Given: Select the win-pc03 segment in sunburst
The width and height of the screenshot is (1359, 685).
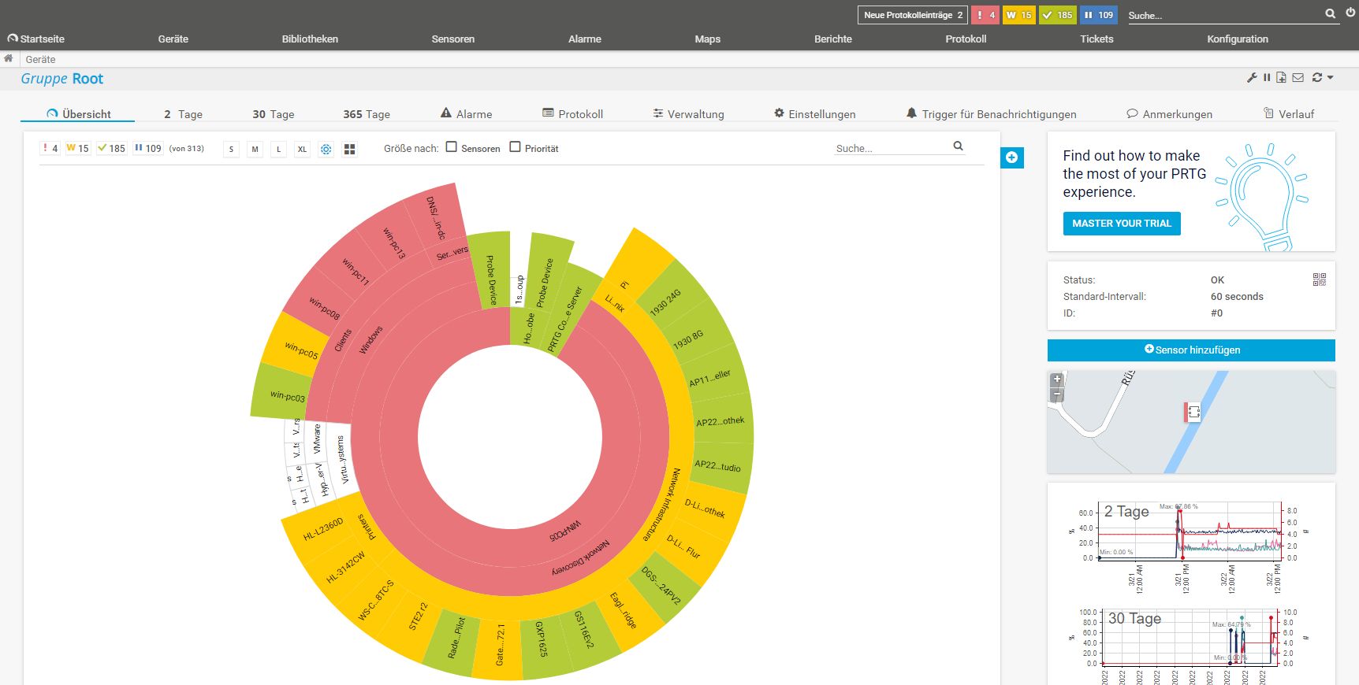Looking at the screenshot, I should [285, 395].
